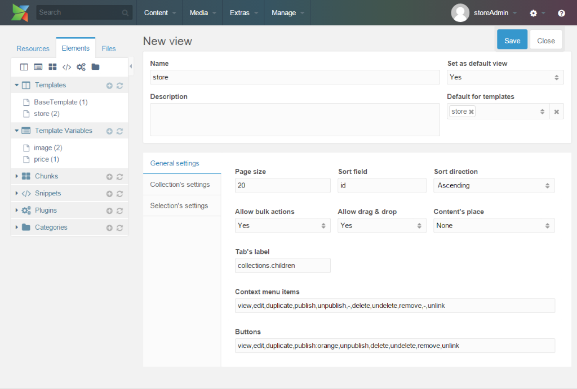Open the Allow drag & drop dropdown

(x=382, y=226)
